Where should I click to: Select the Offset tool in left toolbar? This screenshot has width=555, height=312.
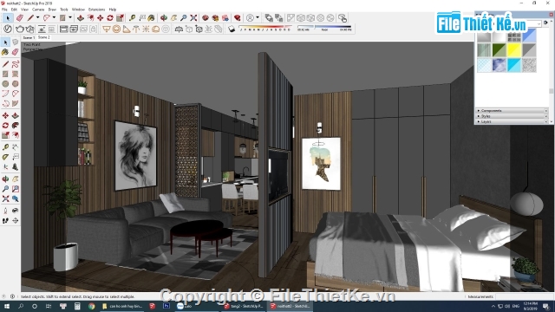tap(16, 135)
